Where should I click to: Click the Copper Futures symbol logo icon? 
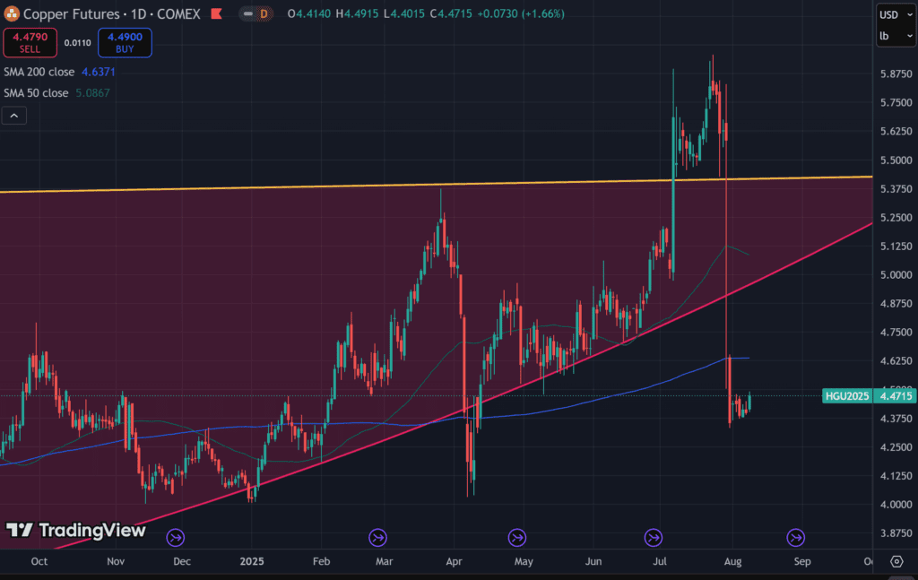point(12,14)
